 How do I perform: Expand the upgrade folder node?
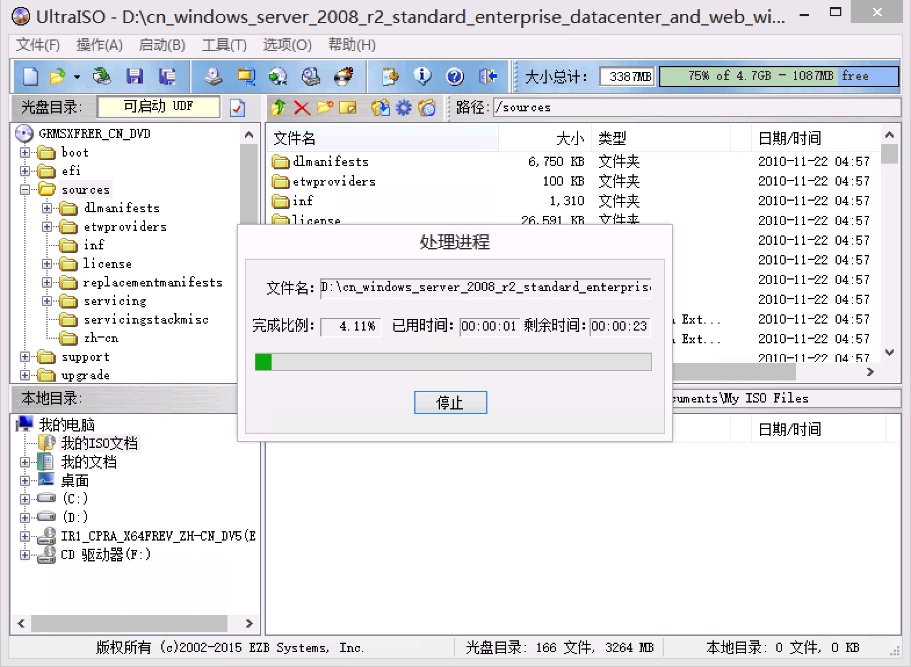pos(25,375)
